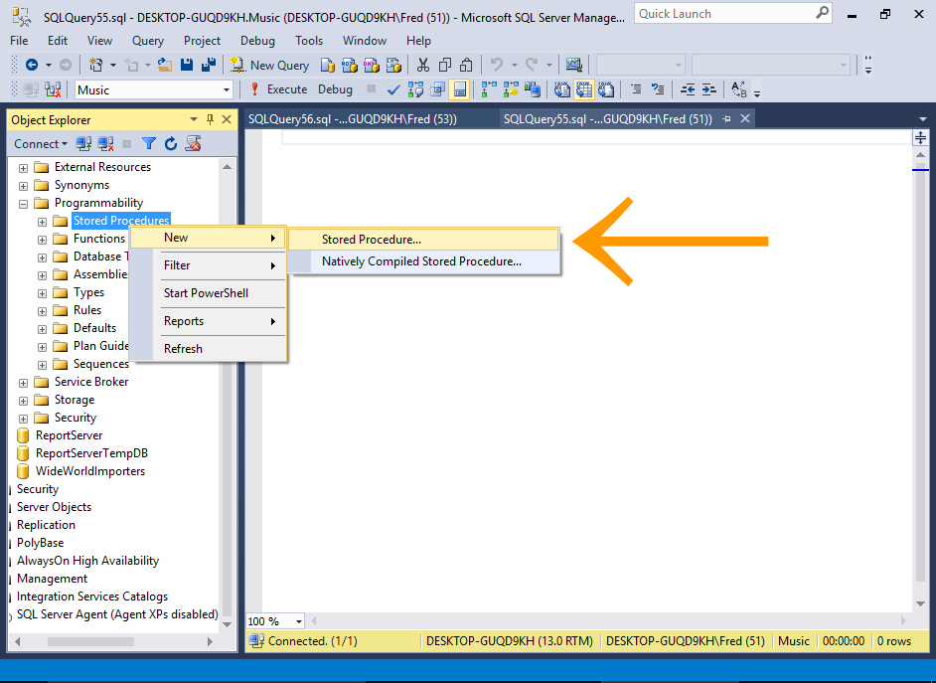936x683 pixels.
Task: Expand the Storage folder
Action: [x=23, y=401]
